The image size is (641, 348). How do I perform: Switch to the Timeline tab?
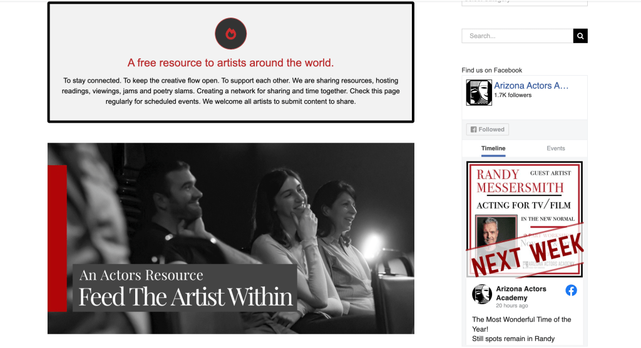point(493,148)
